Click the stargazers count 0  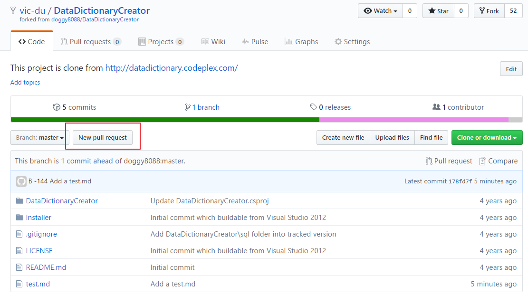461,11
